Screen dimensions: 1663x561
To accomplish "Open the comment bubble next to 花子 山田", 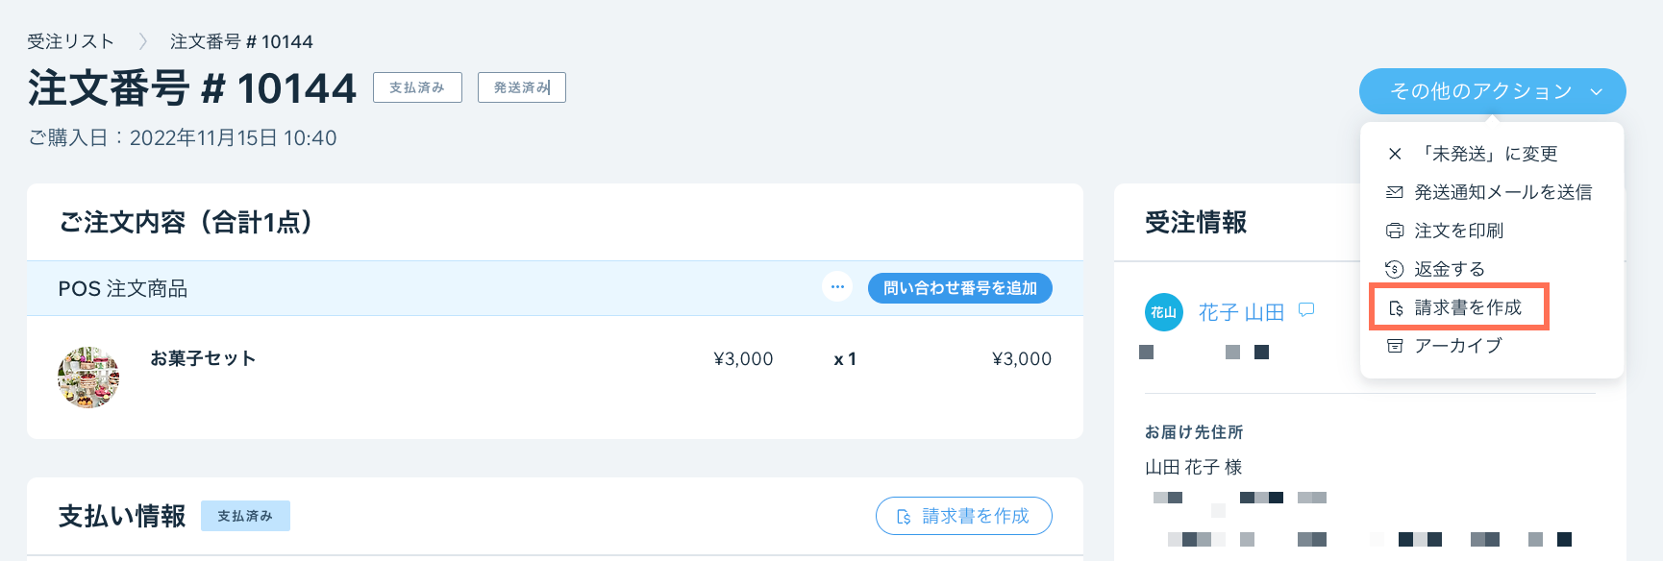I will coord(1305,311).
